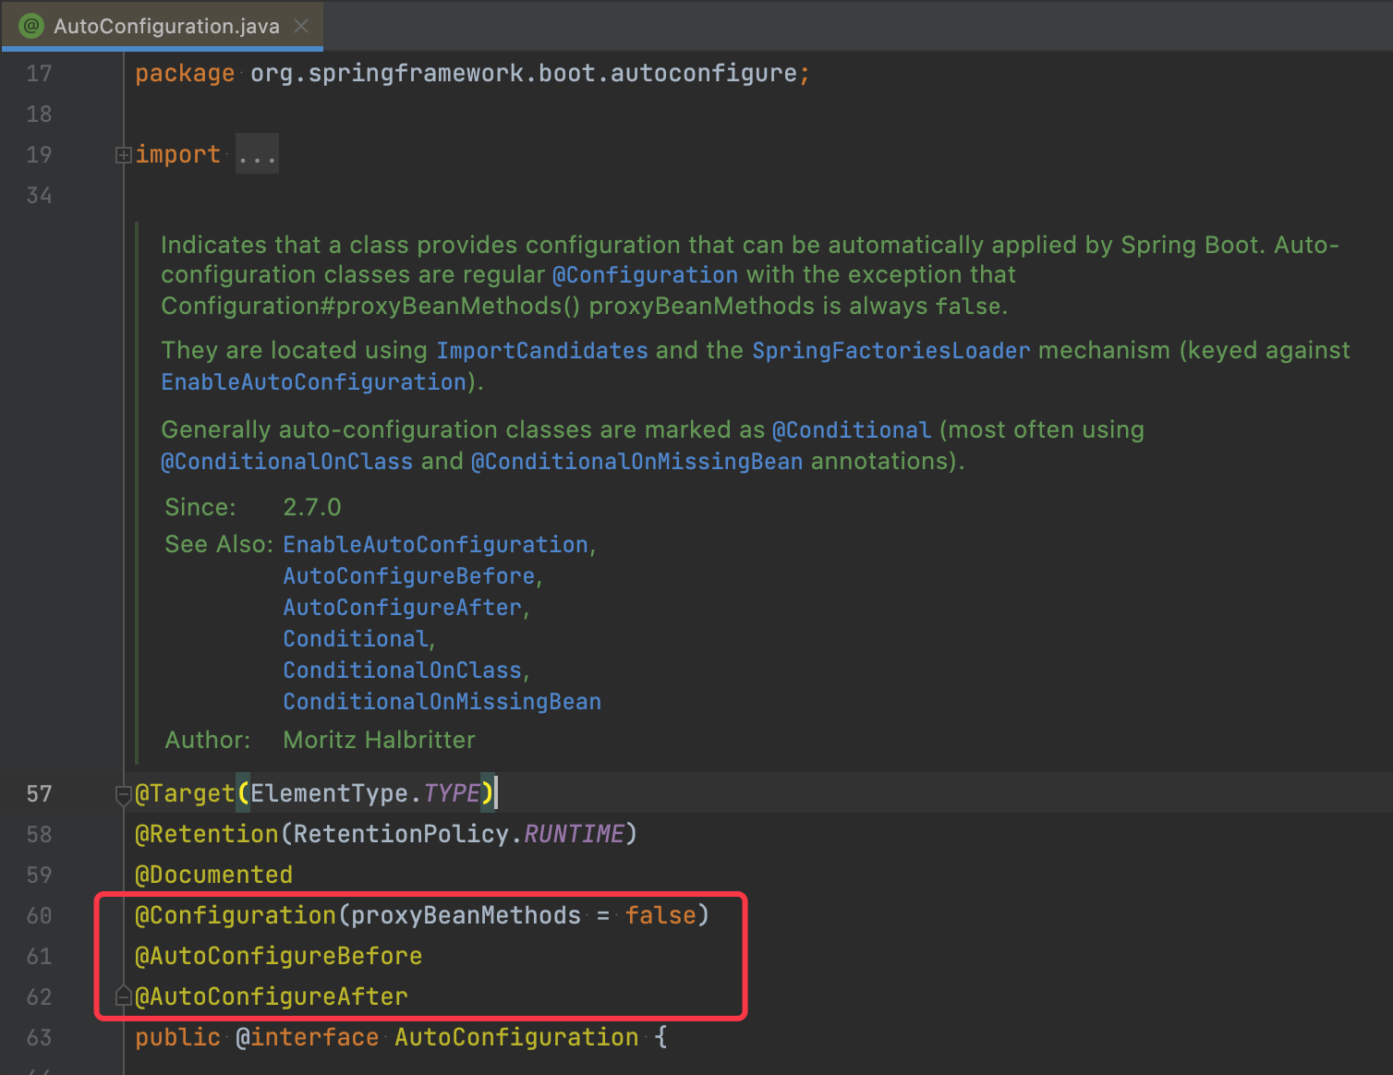Viewport: 1393px width, 1075px height.
Task: Click the @Retention annotation
Action: click(x=207, y=834)
